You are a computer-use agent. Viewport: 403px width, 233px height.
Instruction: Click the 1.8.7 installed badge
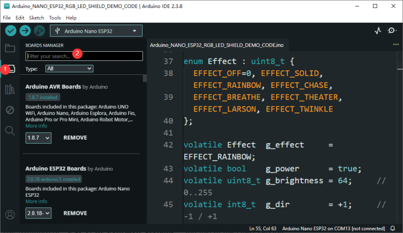43,97
